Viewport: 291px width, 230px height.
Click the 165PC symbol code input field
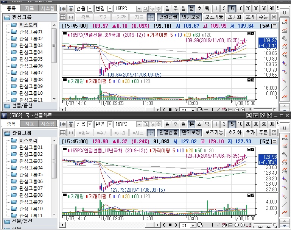click(125, 9)
